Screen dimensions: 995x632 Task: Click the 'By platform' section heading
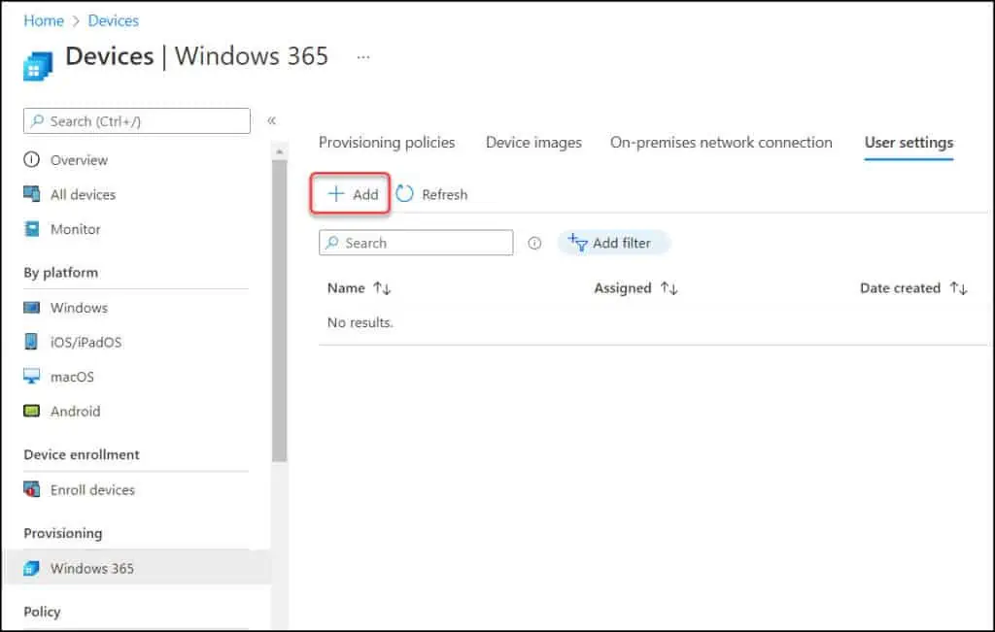61,273
